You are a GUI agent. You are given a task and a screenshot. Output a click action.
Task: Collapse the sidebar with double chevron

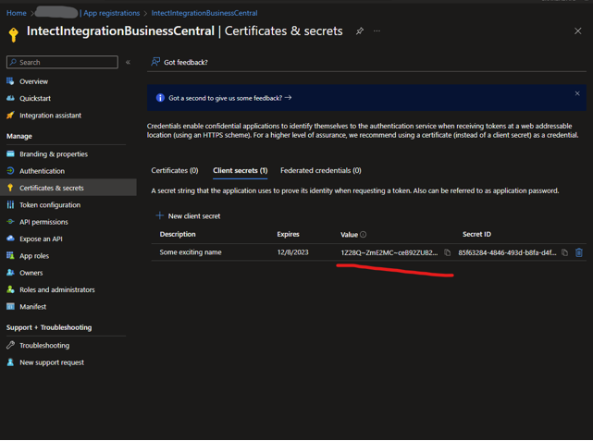point(128,62)
